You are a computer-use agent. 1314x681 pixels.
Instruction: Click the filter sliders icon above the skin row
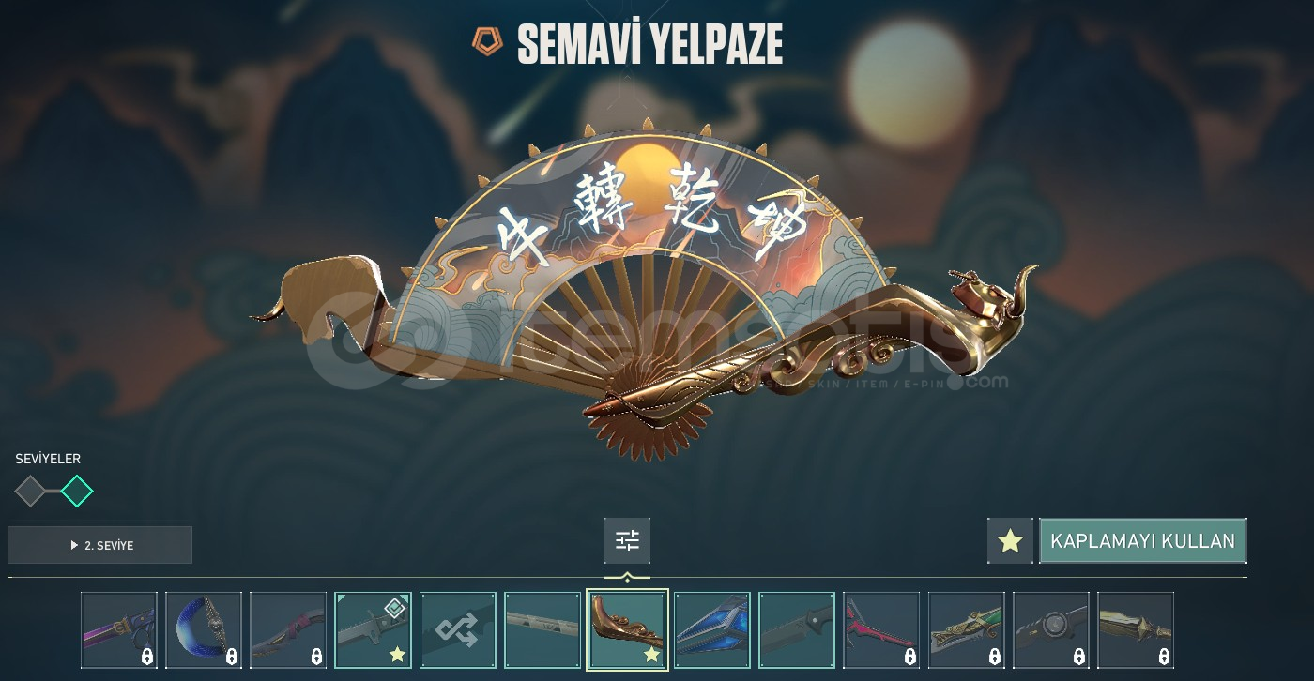click(x=627, y=540)
